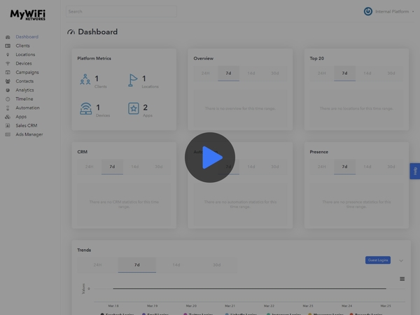Click the MyWiFi Networks logo
Screen dimensions: 420x315
[x=28, y=15]
